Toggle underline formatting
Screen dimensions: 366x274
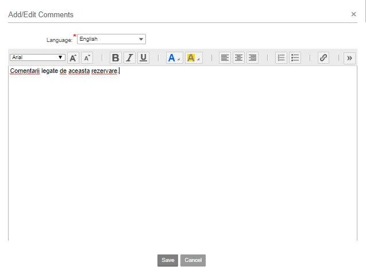tap(143, 57)
